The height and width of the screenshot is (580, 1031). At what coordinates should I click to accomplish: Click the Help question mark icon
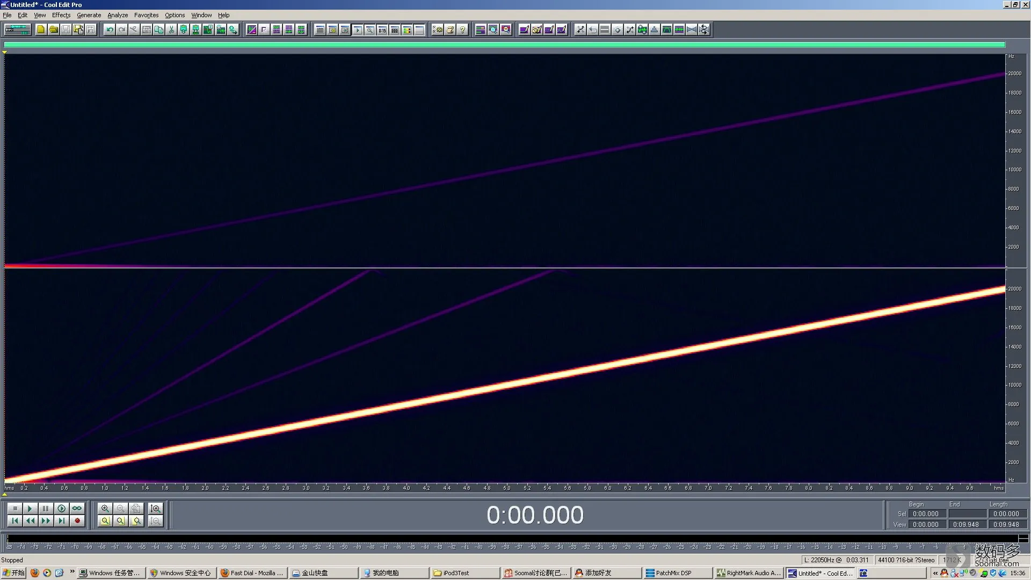(x=463, y=30)
